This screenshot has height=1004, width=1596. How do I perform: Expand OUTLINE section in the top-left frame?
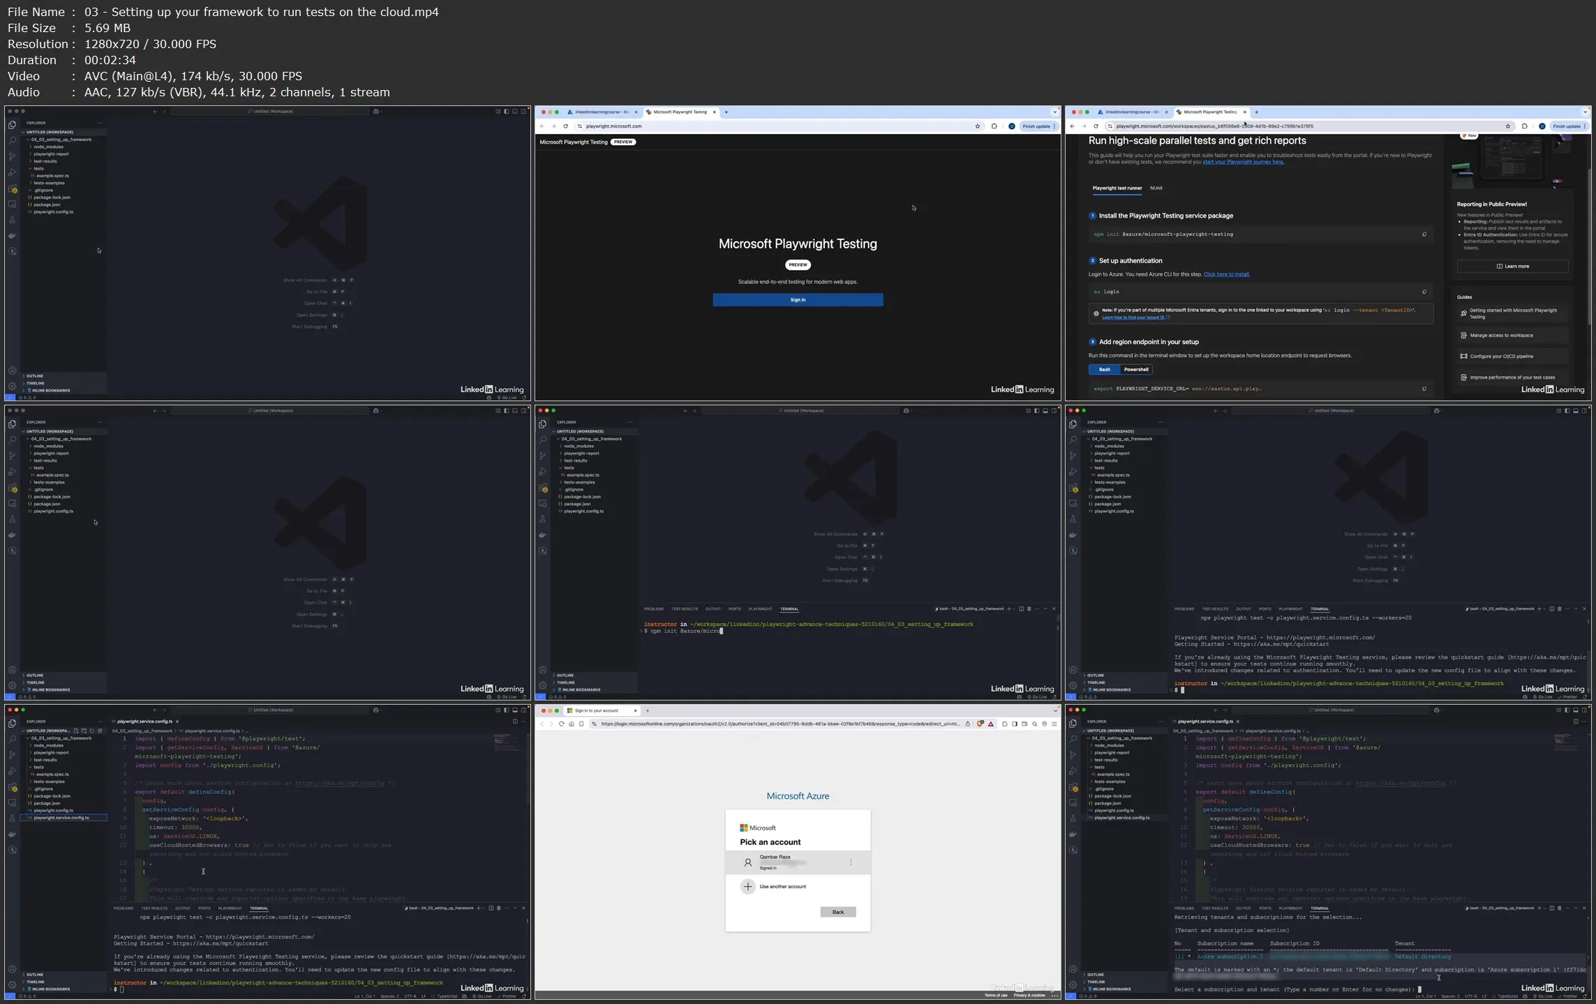(x=64, y=376)
